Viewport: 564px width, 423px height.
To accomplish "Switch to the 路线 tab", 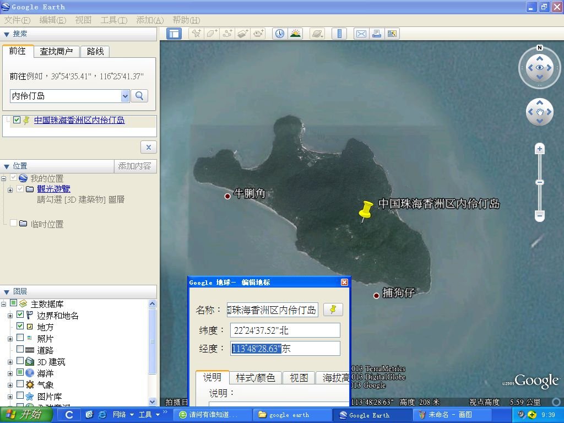I will pos(95,51).
